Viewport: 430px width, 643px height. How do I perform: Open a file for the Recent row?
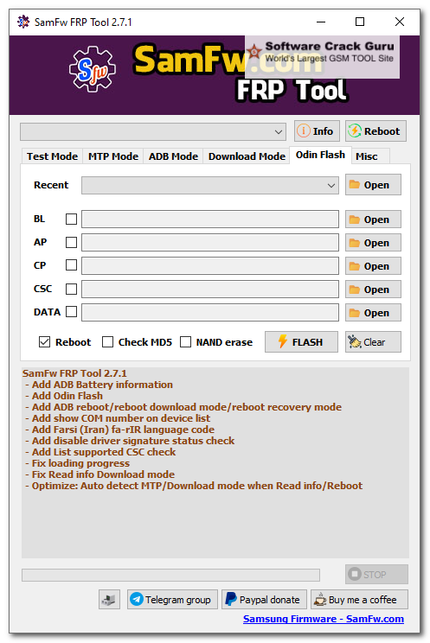pyautogui.click(x=373, y=185)
